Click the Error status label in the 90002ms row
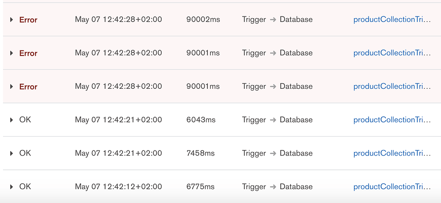441x203 pixels. point(28,20)
